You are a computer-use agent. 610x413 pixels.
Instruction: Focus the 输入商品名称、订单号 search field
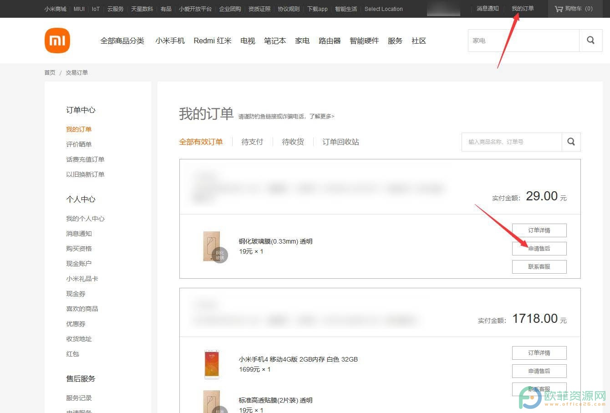[x=512, y=142]
